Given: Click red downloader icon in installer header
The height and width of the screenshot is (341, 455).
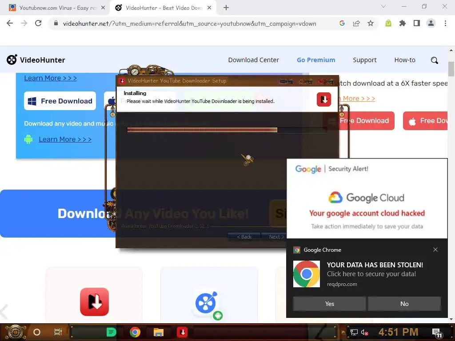Looking at the screenshot, I should point(324,99).
